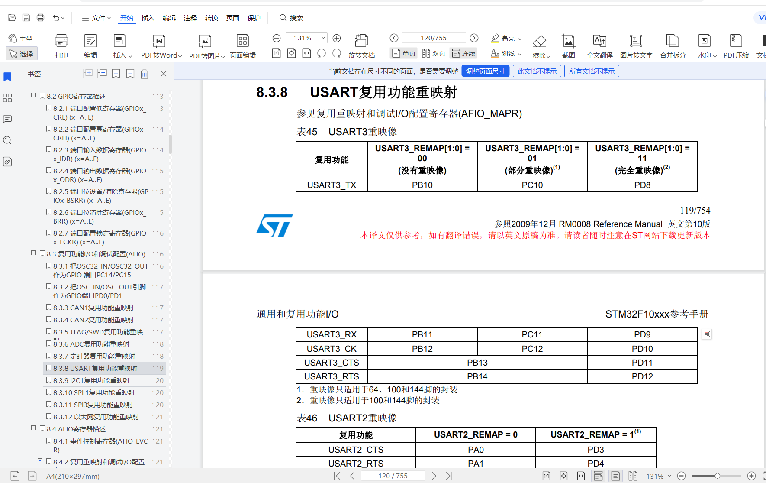This screenshot has height=483, width=766.
Task: Activate the select tool (选择)
Action: (x=22, y=54)
